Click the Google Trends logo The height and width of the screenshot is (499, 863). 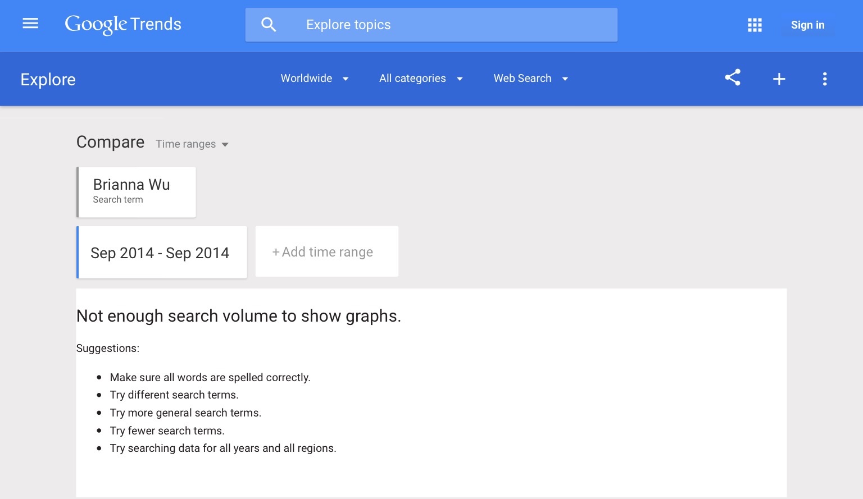pos(123,24)
